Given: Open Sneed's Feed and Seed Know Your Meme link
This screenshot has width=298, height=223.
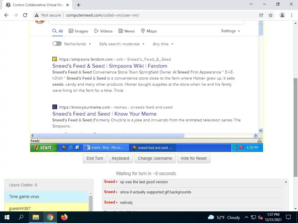Looking at the screenshot, I should (x=104, y=114).
